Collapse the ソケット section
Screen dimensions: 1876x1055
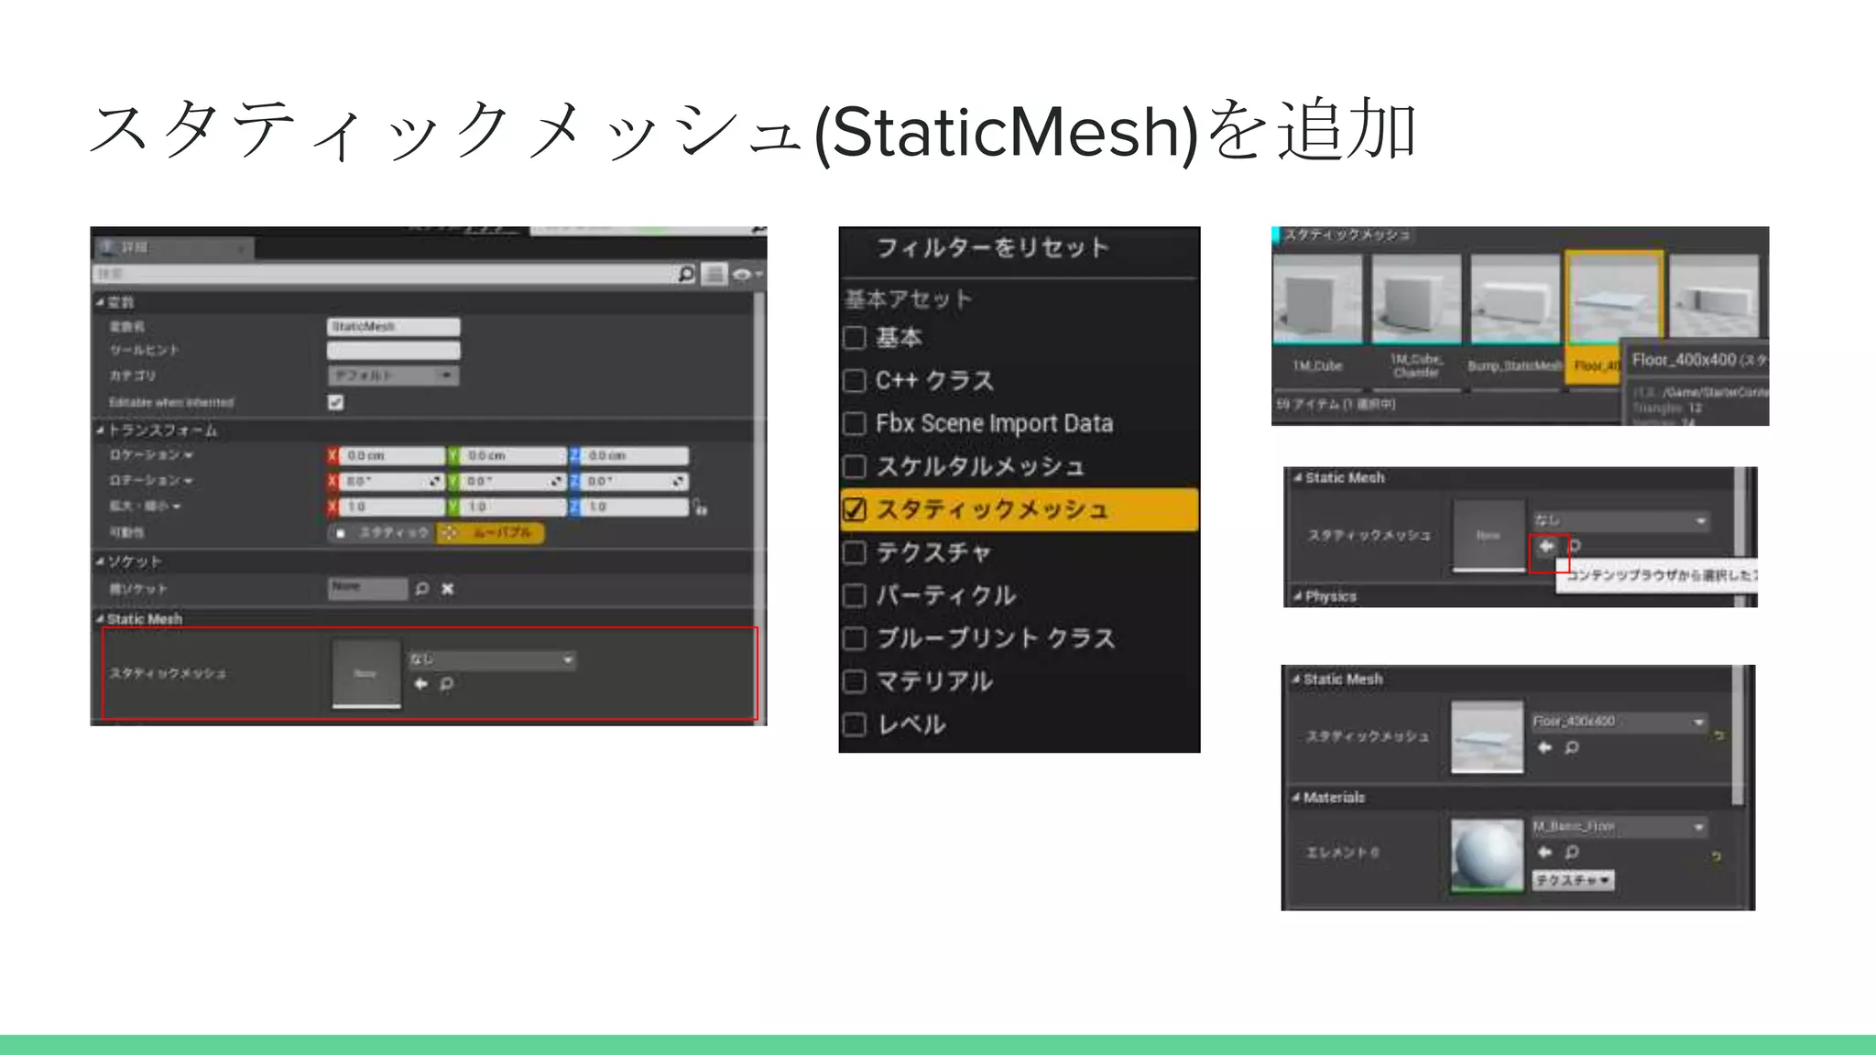tap(101, 561)
